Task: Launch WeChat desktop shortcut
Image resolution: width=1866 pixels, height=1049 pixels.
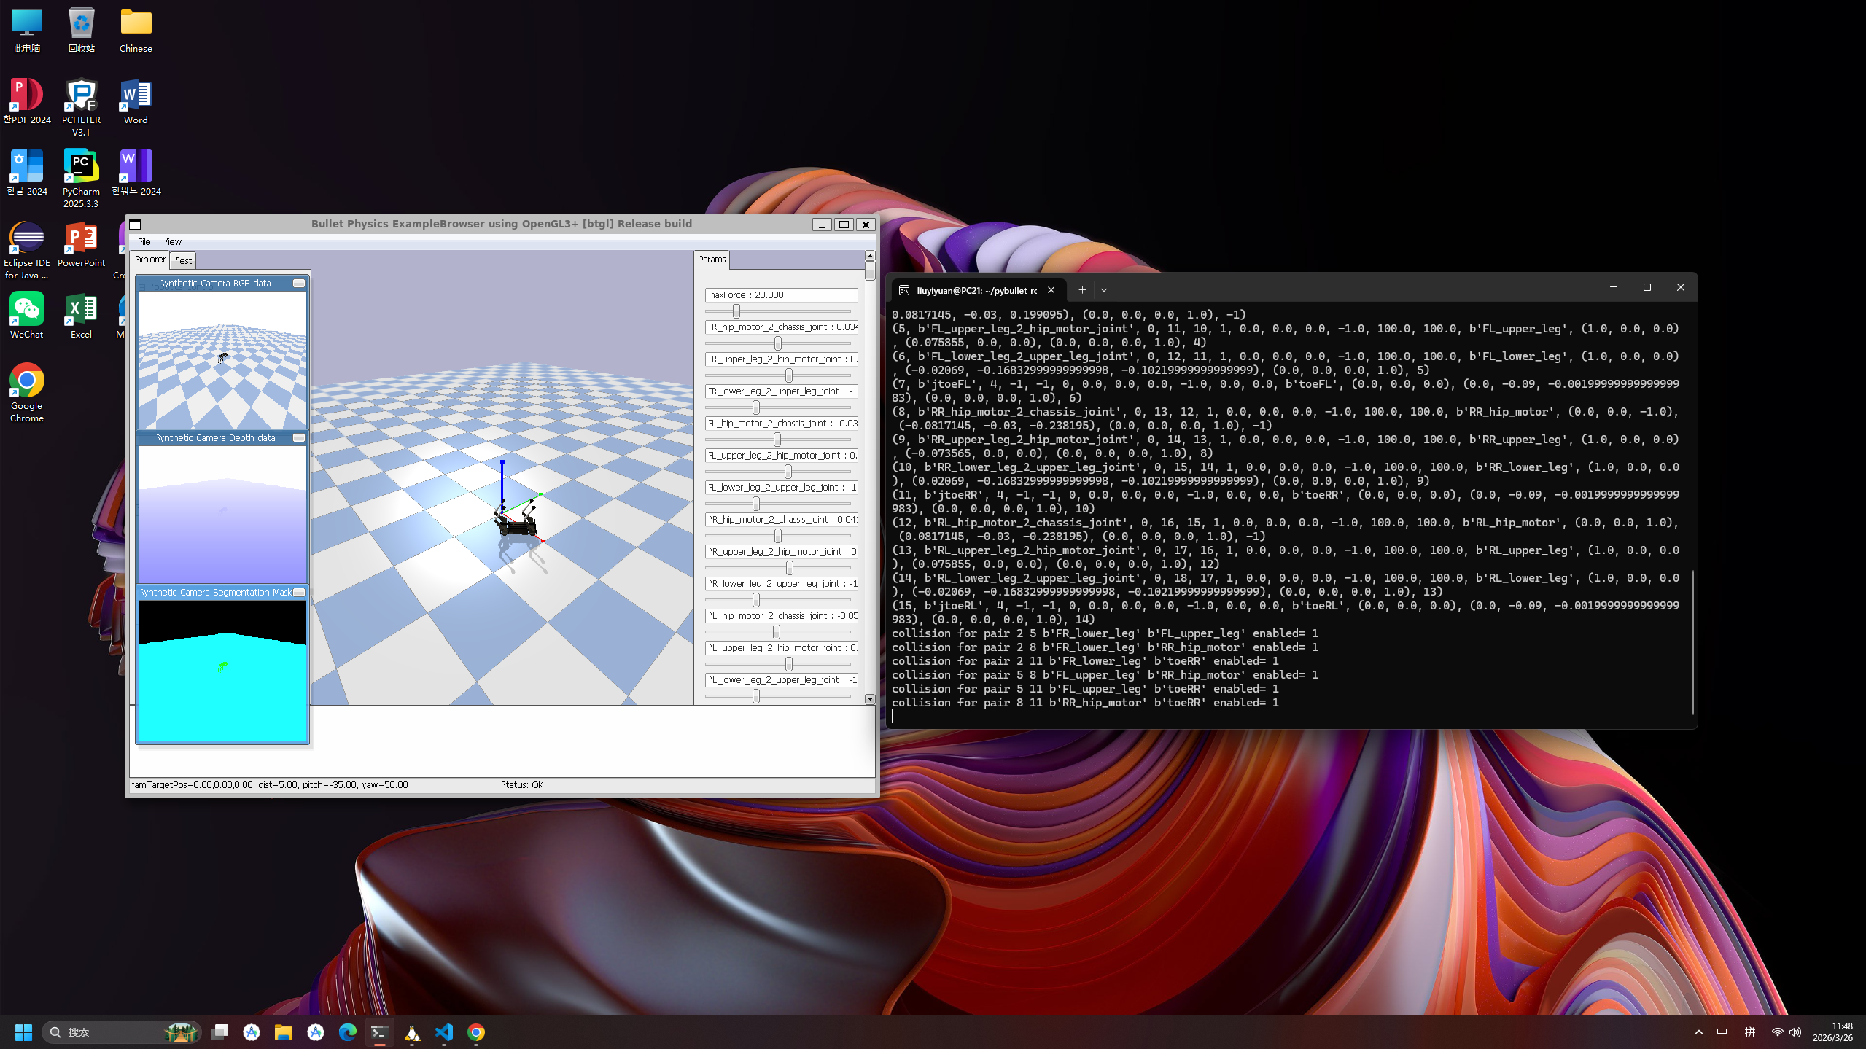Action: pyautogui.click(x=27, y=316)
